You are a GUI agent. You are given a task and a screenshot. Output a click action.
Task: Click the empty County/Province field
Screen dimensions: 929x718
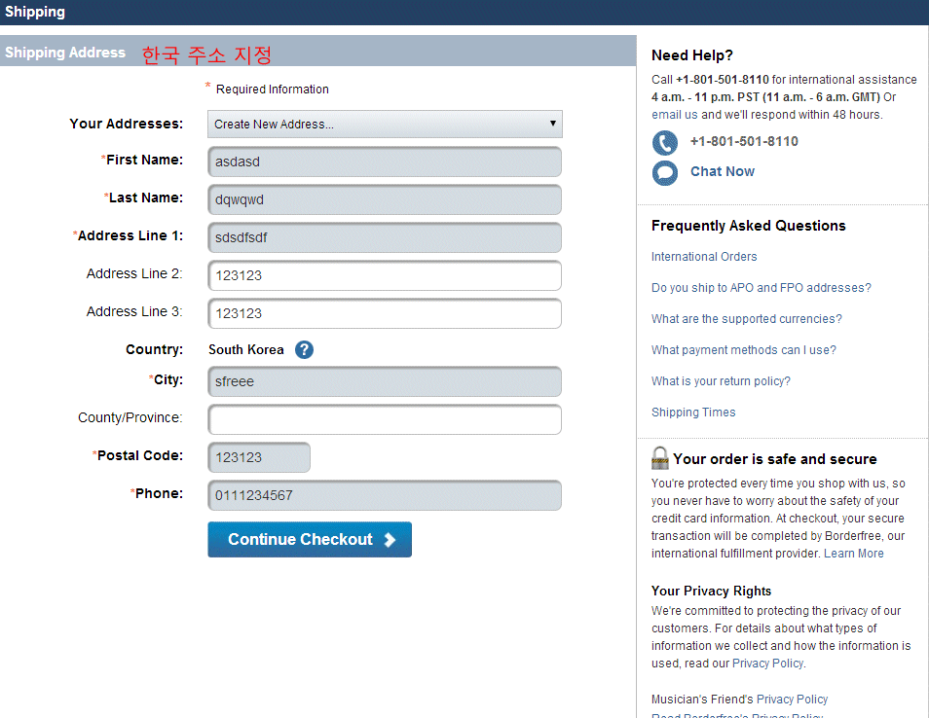(x=385, y=419)
